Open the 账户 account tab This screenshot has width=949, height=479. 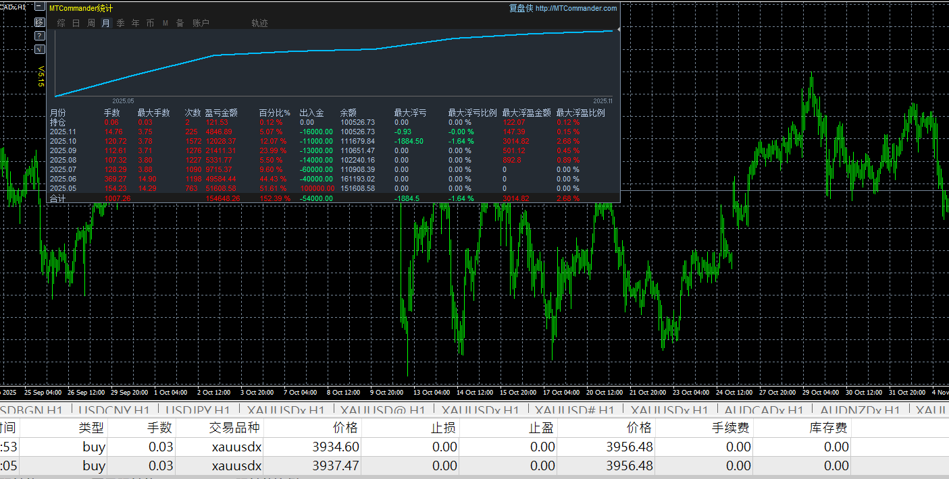pyautogui.click(x=201, y=23)
